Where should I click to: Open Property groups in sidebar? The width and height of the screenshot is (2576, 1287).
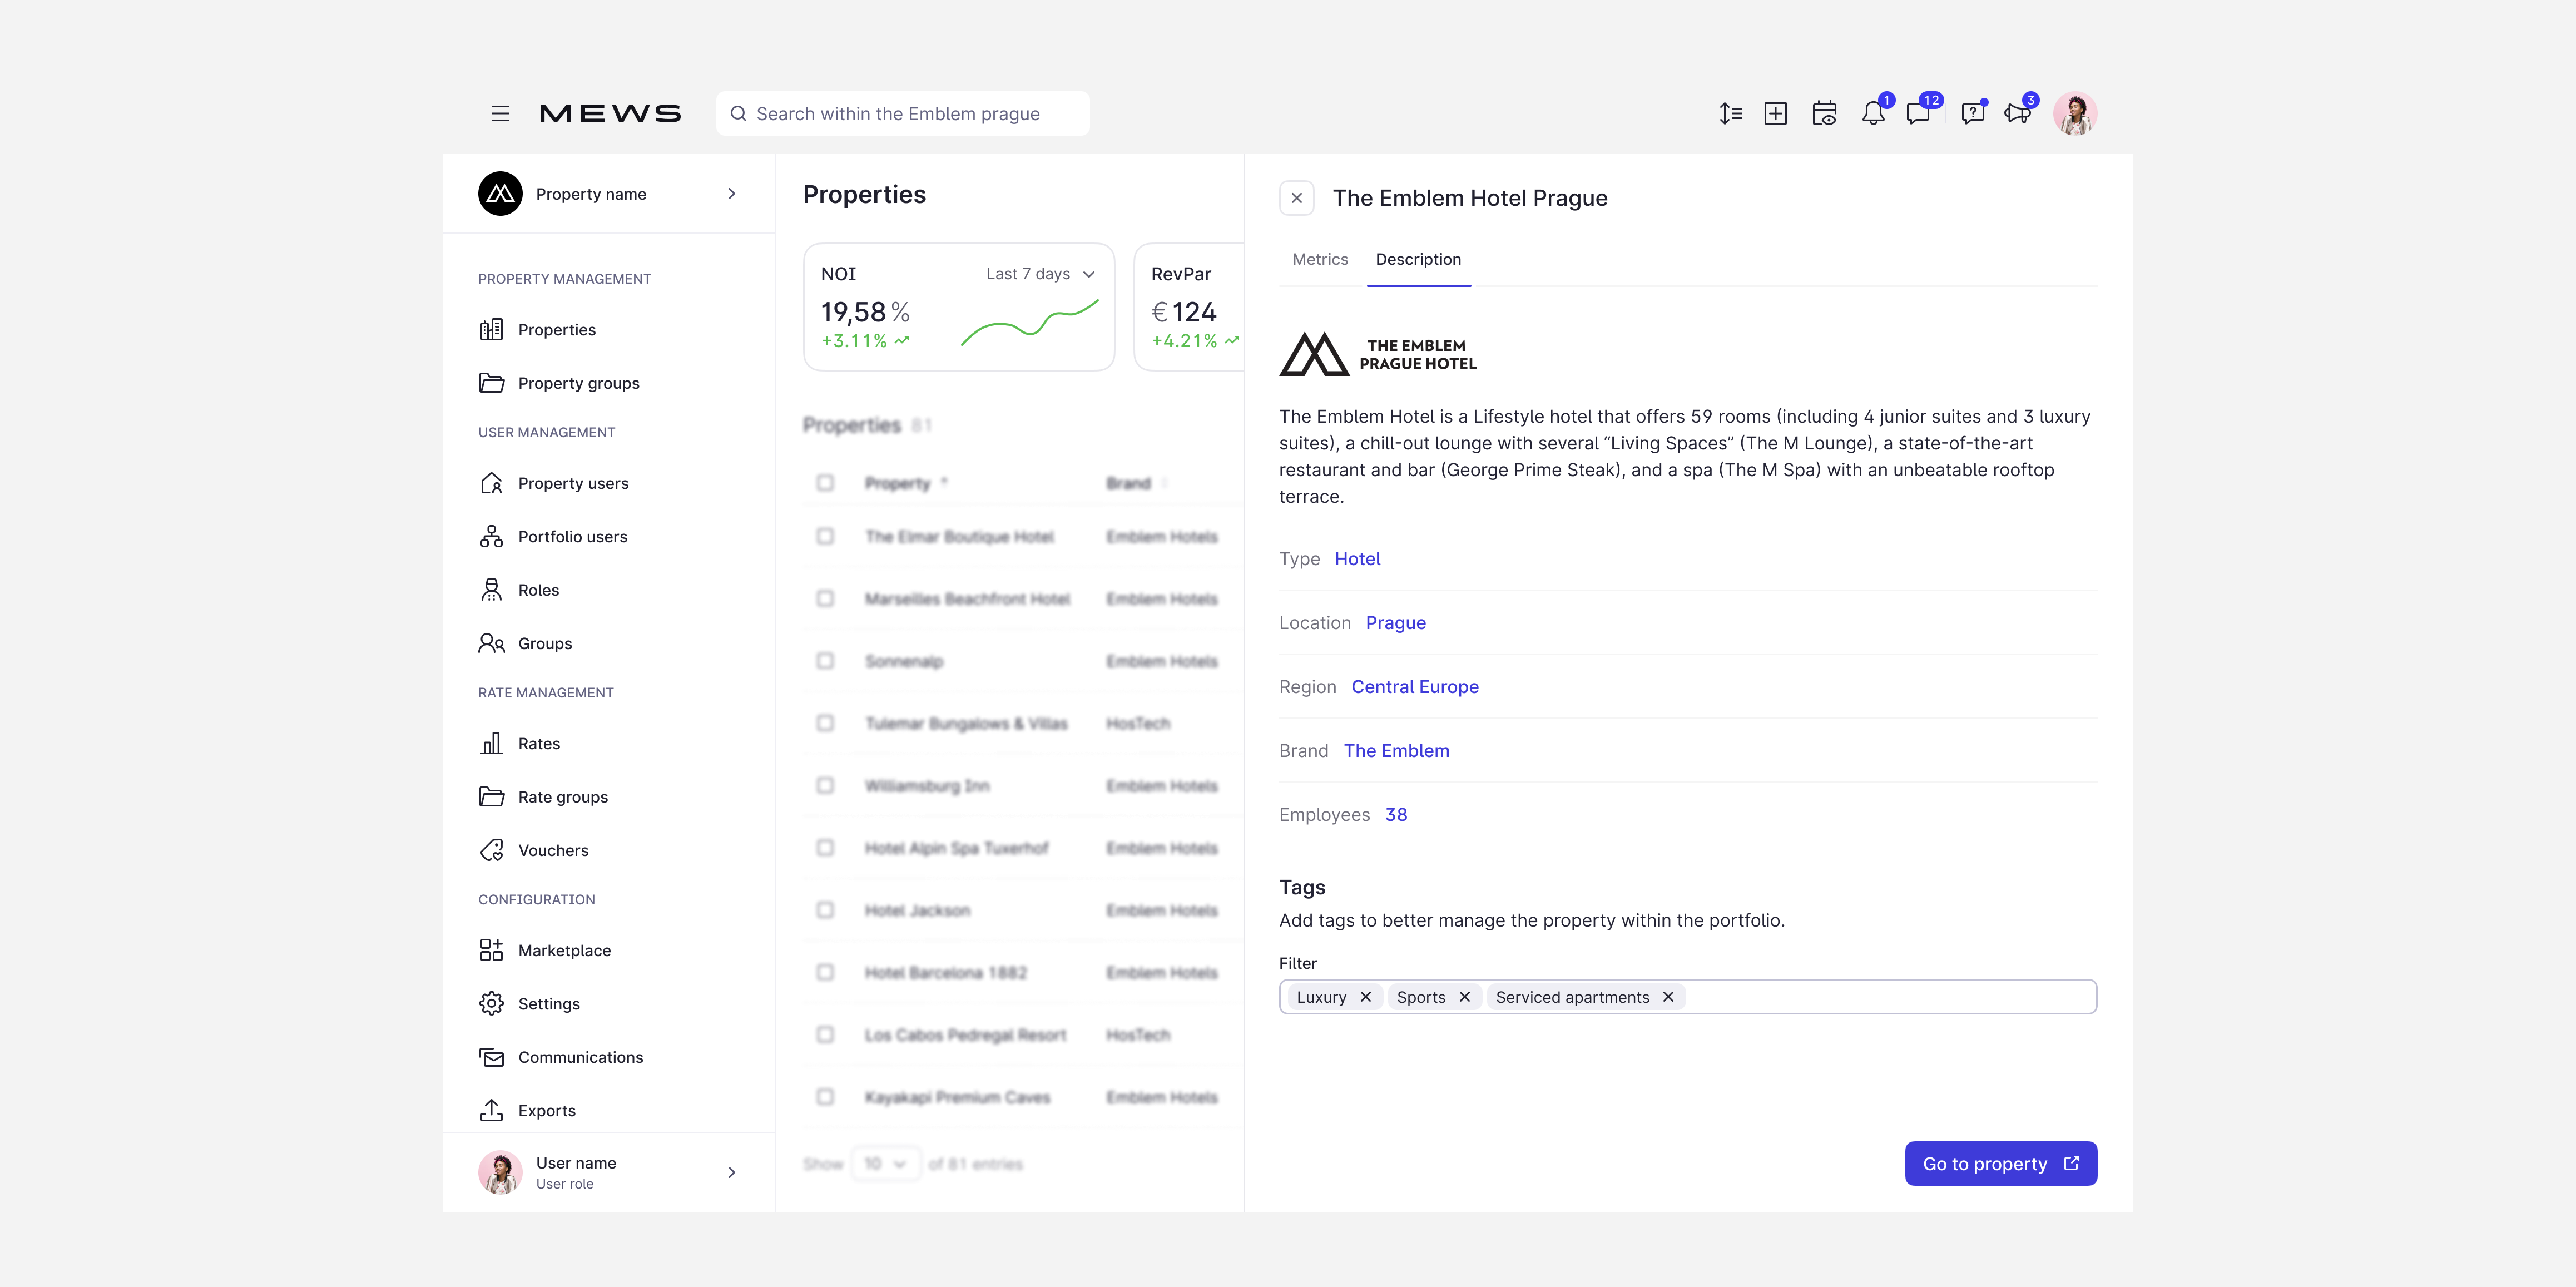pyautogui.click(x=578, y=383)
